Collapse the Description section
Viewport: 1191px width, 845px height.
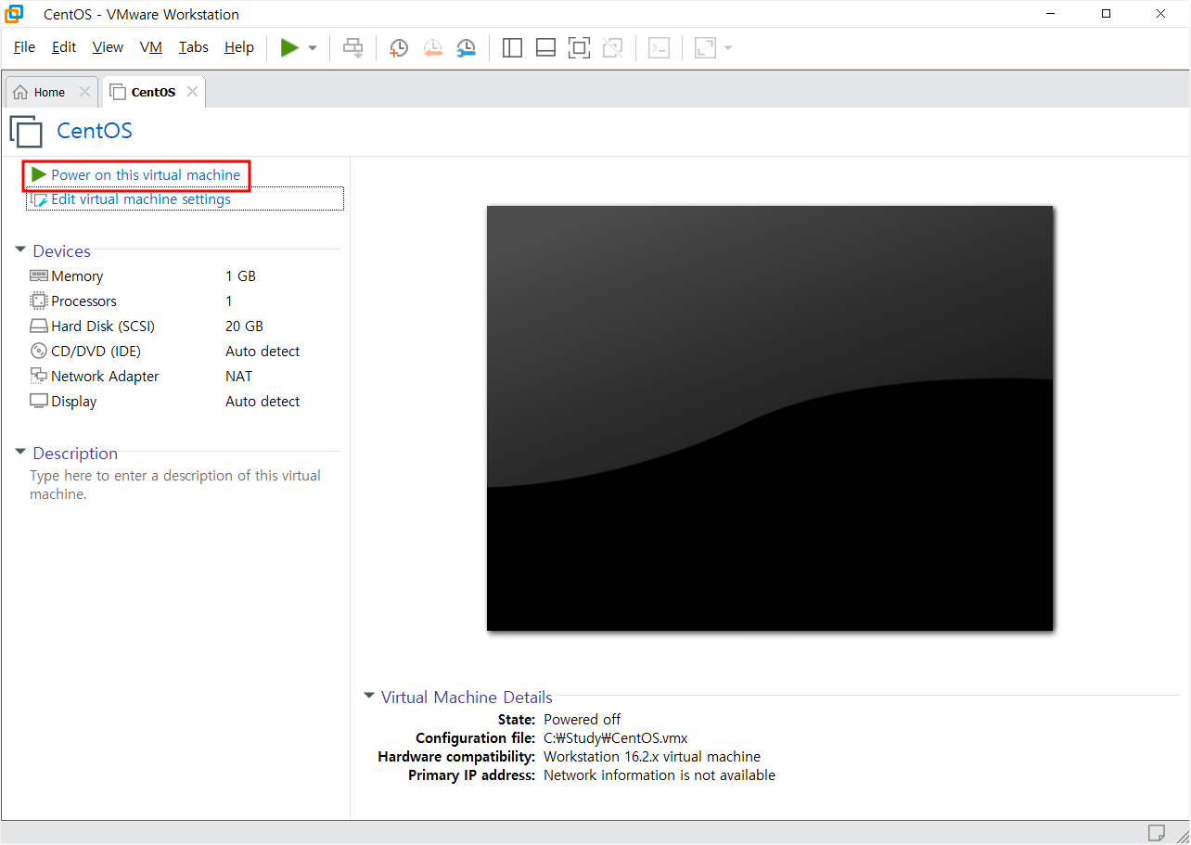pyautogui.click(x=20, y=453)
